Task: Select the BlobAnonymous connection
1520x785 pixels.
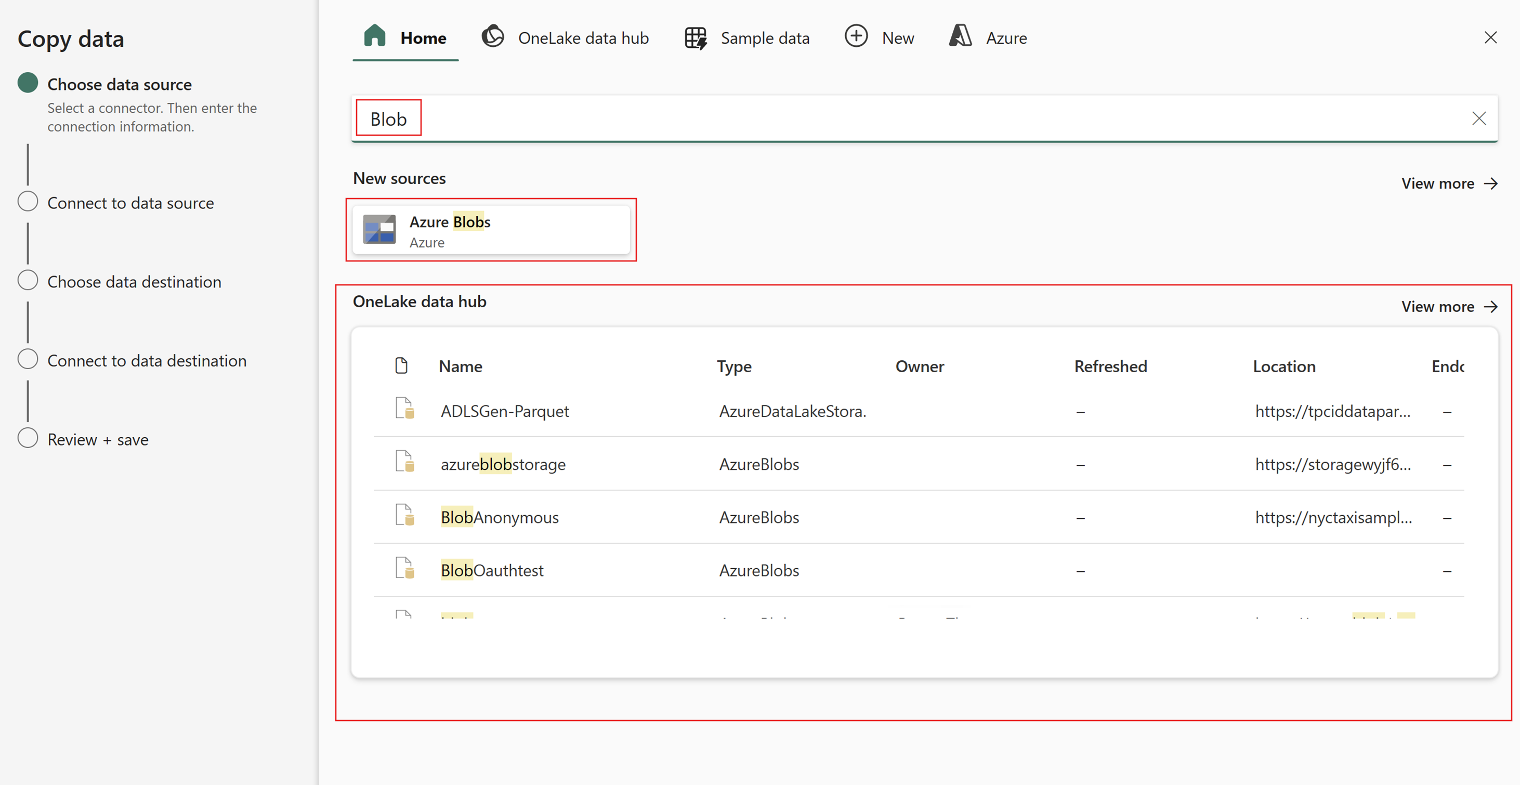Action: point(499,518)
